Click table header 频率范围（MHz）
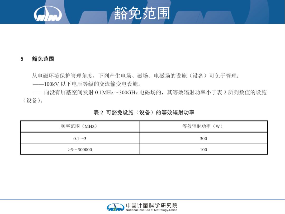 coord(80,126)
